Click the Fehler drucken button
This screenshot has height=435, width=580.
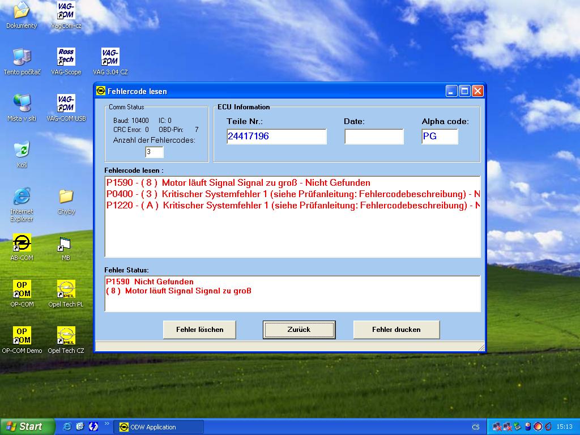(x=396, y=330)
